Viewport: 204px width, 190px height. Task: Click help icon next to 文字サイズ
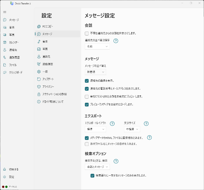[146, 124]
